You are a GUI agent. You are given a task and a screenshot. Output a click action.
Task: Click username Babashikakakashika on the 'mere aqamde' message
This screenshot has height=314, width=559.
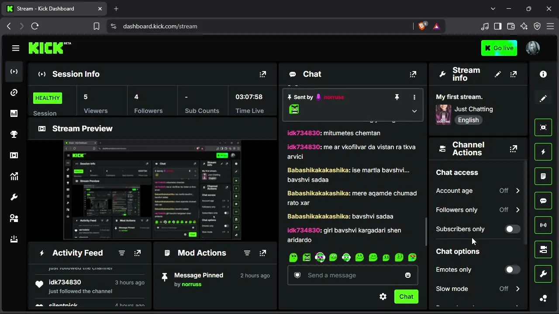coord(318,193)
